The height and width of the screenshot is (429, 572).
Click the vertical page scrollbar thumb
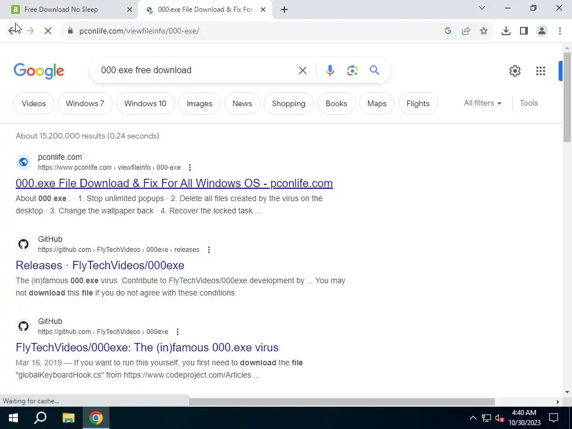tap(567, 97)
